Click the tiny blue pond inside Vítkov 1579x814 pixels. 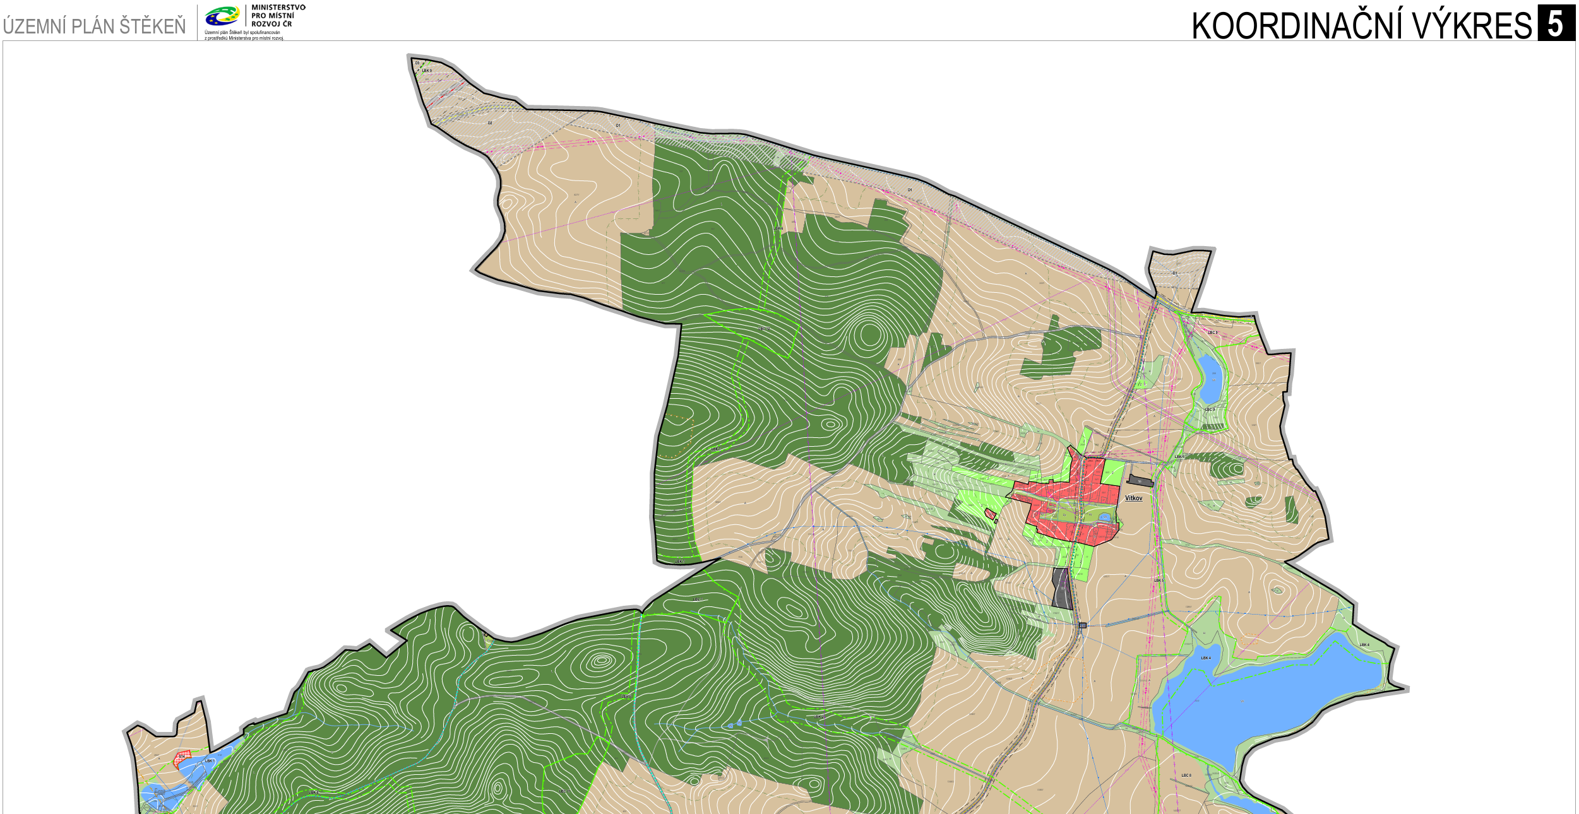[1104, 517]
